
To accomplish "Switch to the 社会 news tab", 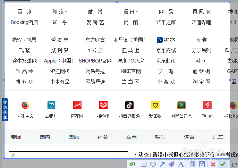I will coord(103,137).
